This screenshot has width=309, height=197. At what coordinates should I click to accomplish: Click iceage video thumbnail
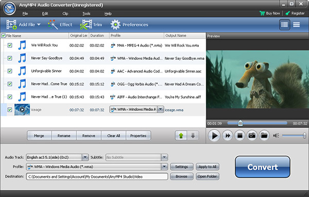coord(22,109)
